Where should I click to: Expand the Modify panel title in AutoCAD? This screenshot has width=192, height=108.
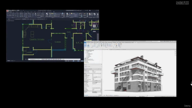click(27, 17)
